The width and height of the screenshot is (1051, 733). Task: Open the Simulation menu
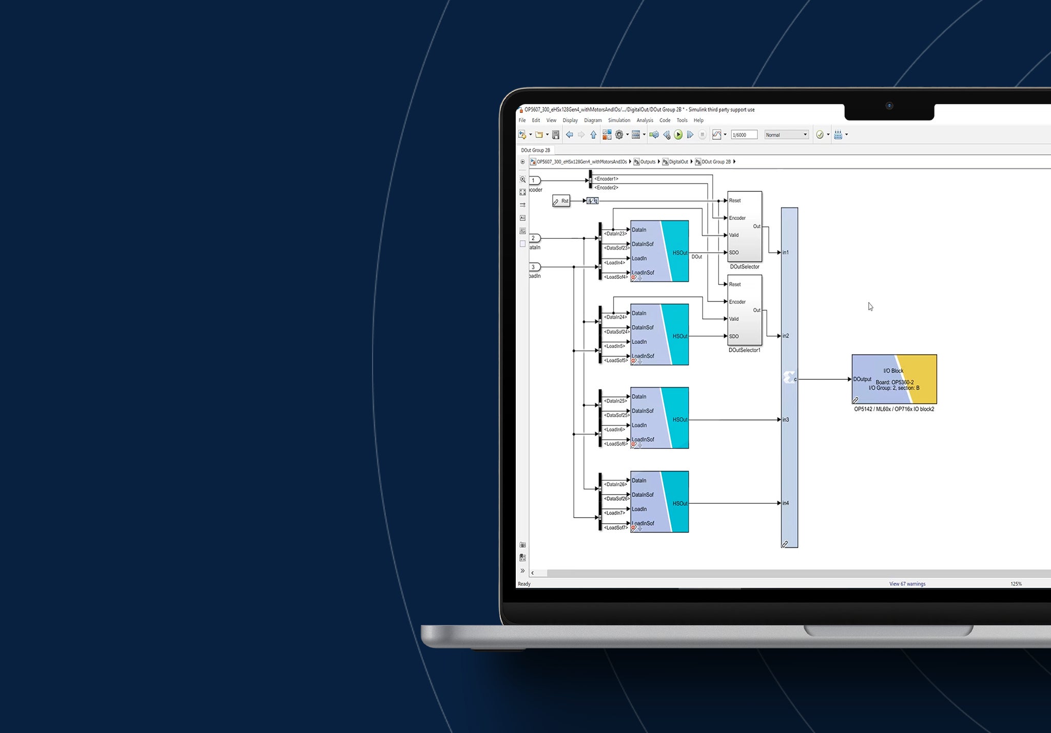619,120
